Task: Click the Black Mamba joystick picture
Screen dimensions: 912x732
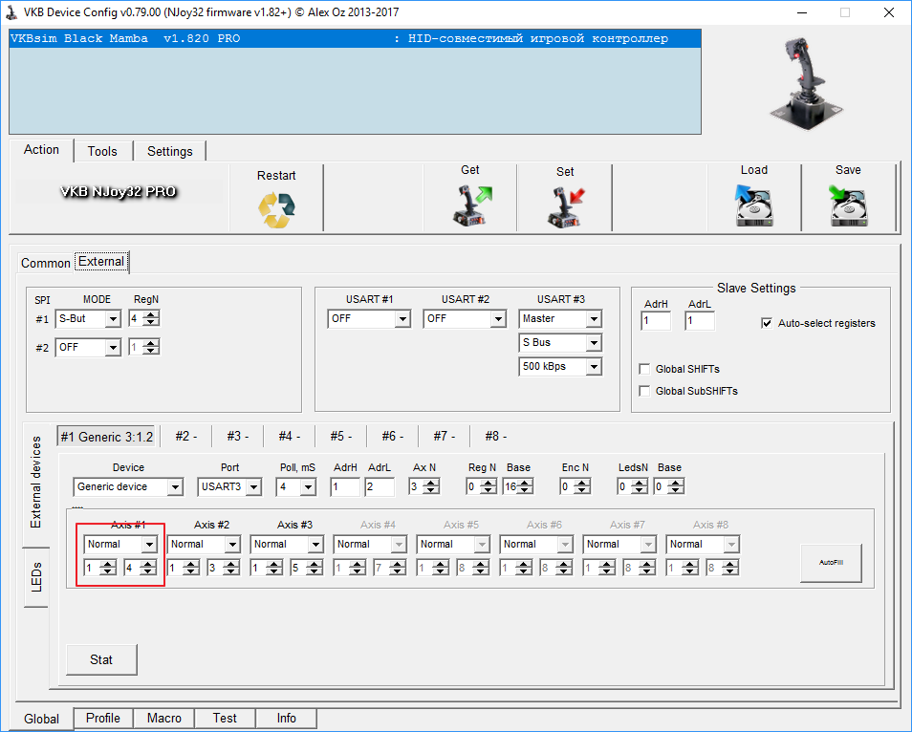Action: click(x=806, y=82)
